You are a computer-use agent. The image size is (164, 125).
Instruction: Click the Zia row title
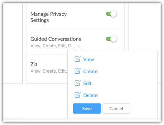click(x=34, y=64)
